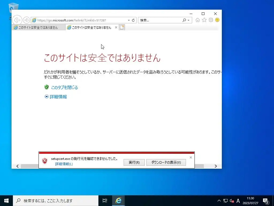Click the network status tray icon
The image size is (274, 206).
point(225,201)
